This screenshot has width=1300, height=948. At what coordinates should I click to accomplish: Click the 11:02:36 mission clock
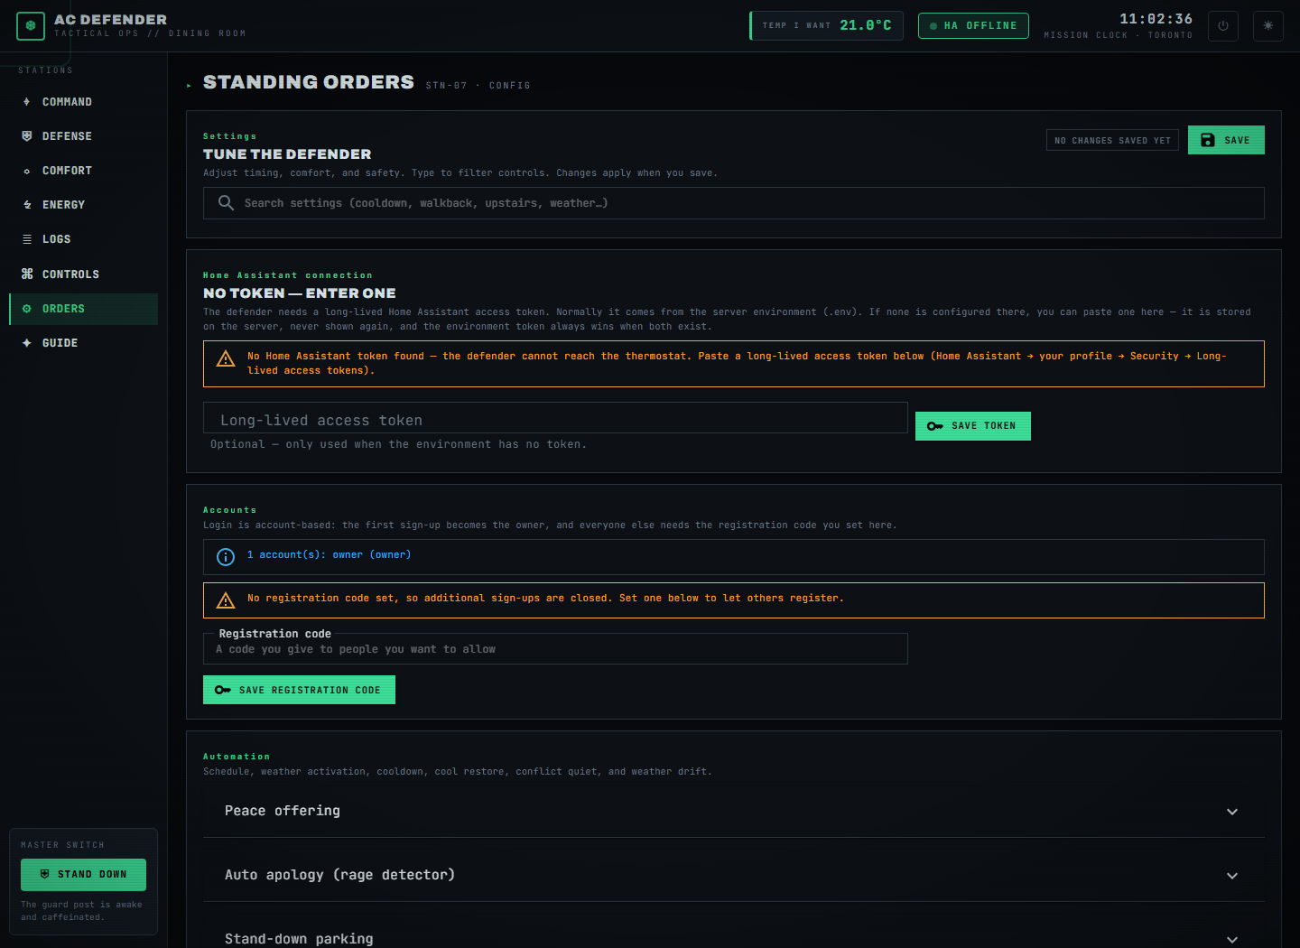[x=1156, y=19]
